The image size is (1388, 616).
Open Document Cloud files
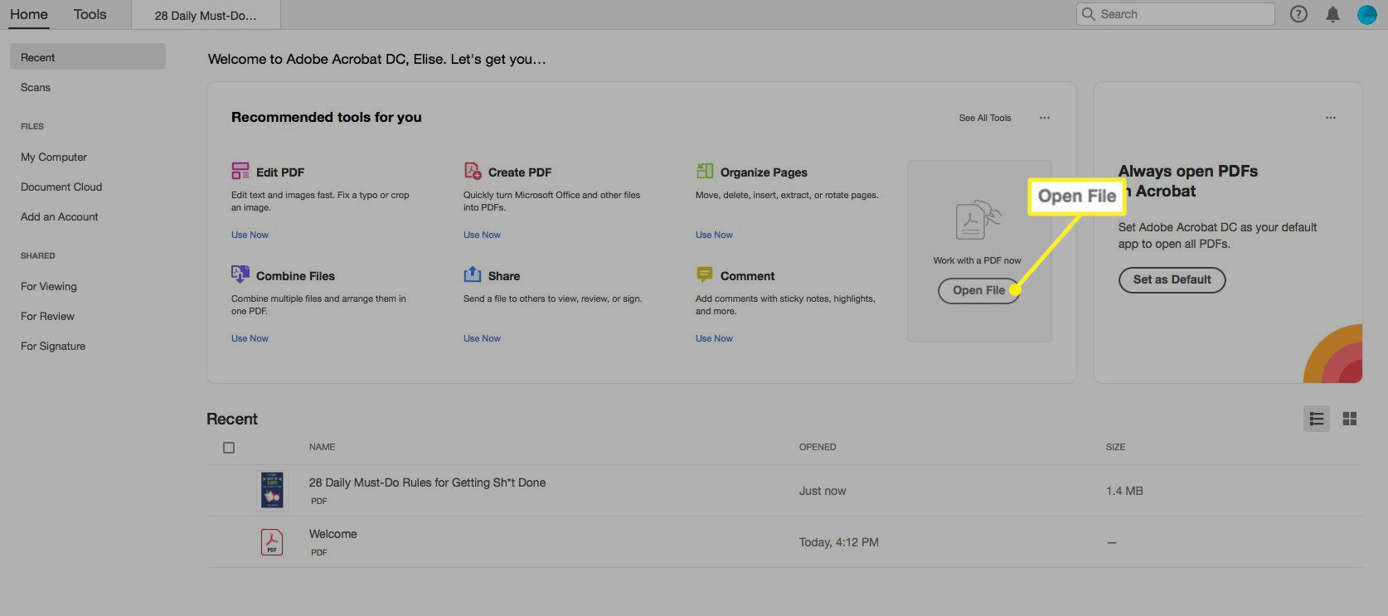pos(61,187)
